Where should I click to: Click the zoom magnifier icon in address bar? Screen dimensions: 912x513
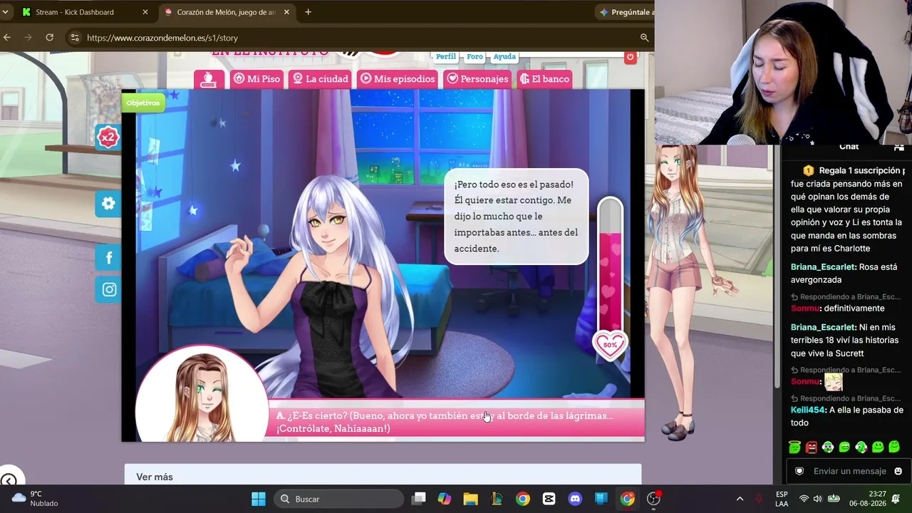click(x=644, y=38)
